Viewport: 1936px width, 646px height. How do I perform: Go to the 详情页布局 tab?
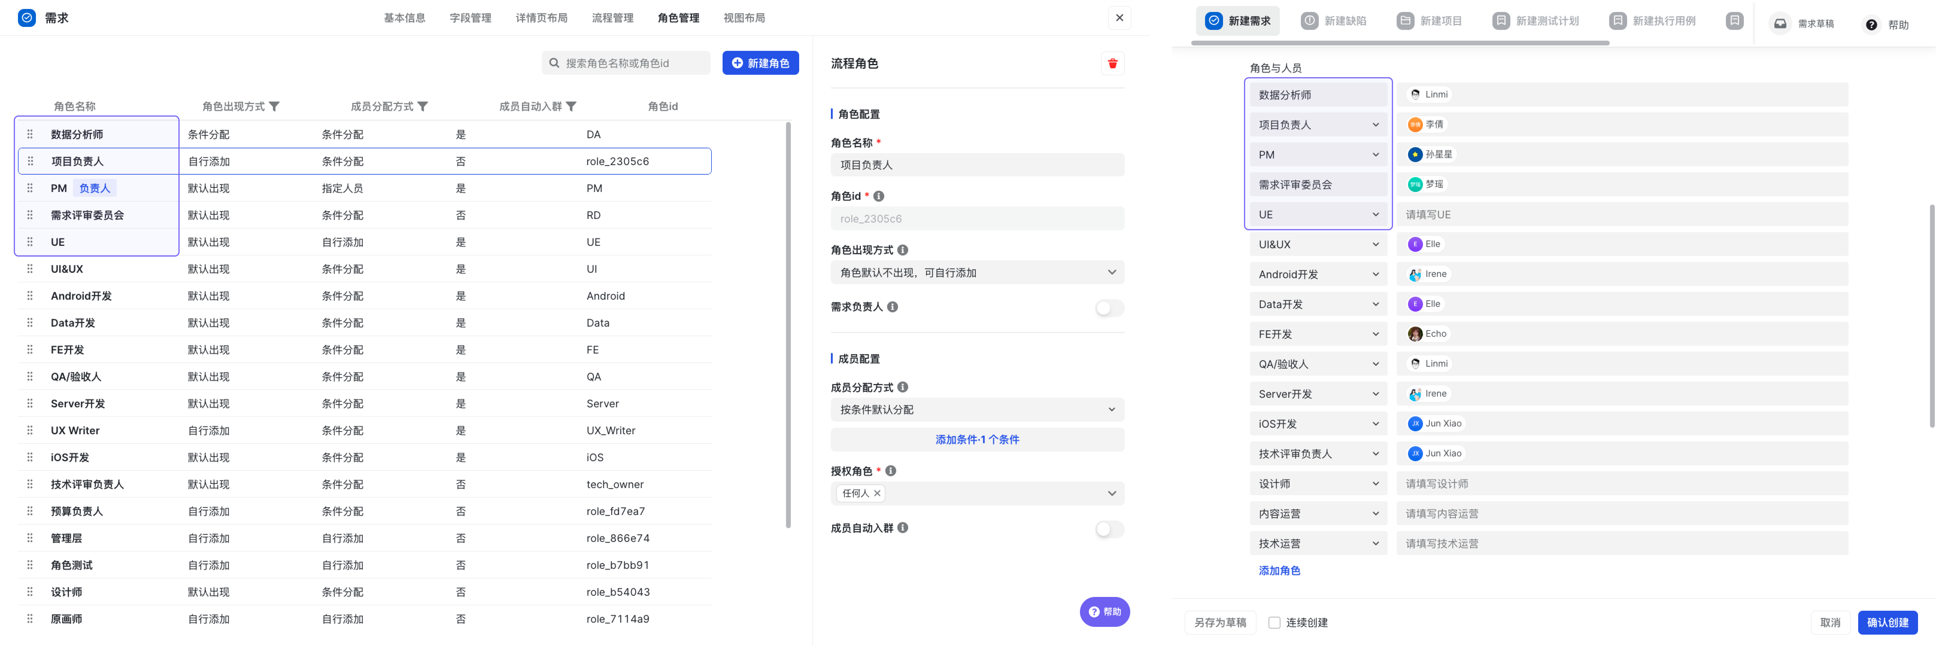coord(541,18)
